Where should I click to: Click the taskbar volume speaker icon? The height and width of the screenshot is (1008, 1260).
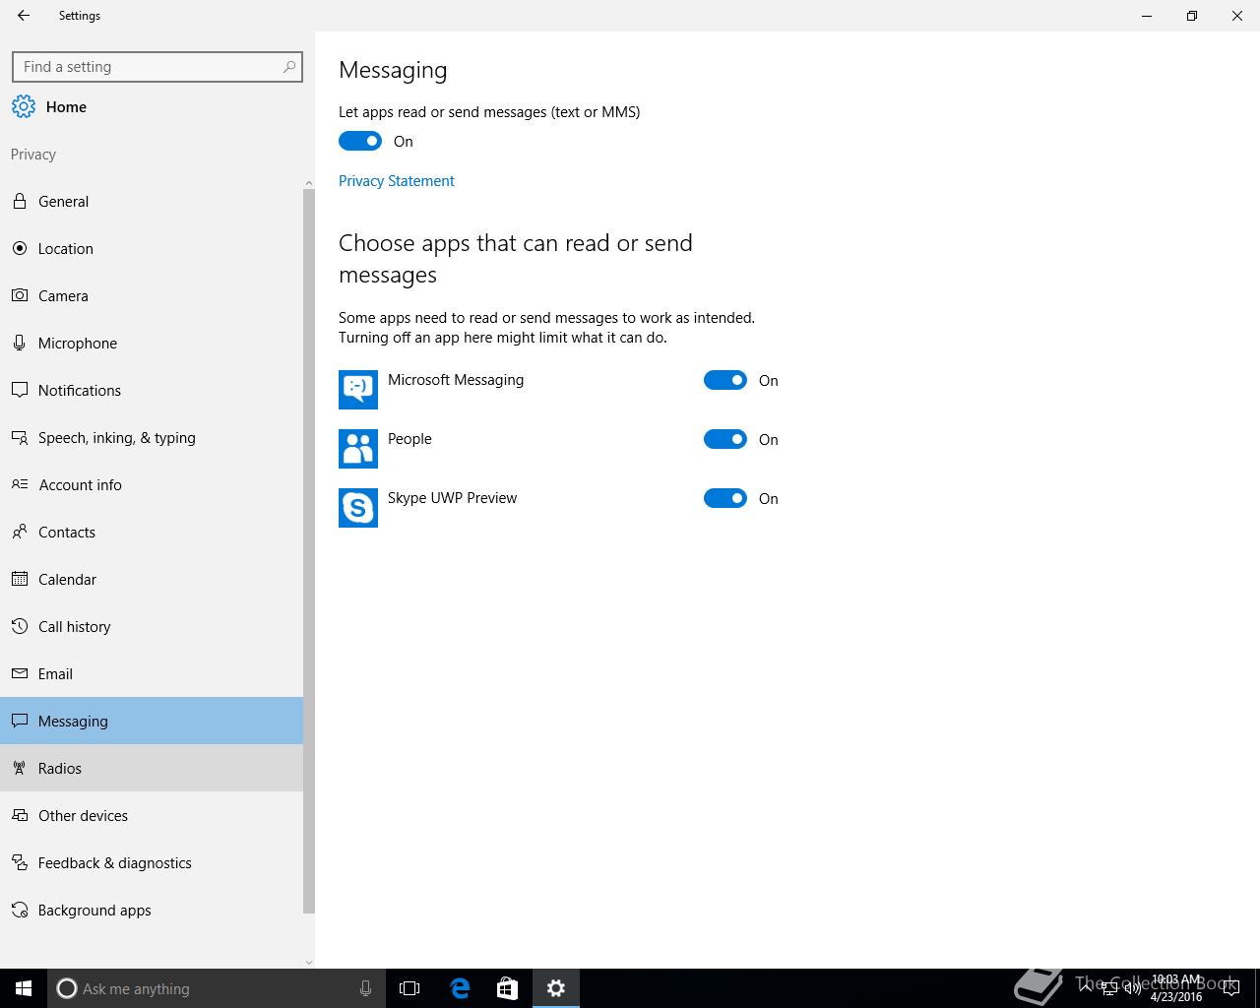point(1132,988)
